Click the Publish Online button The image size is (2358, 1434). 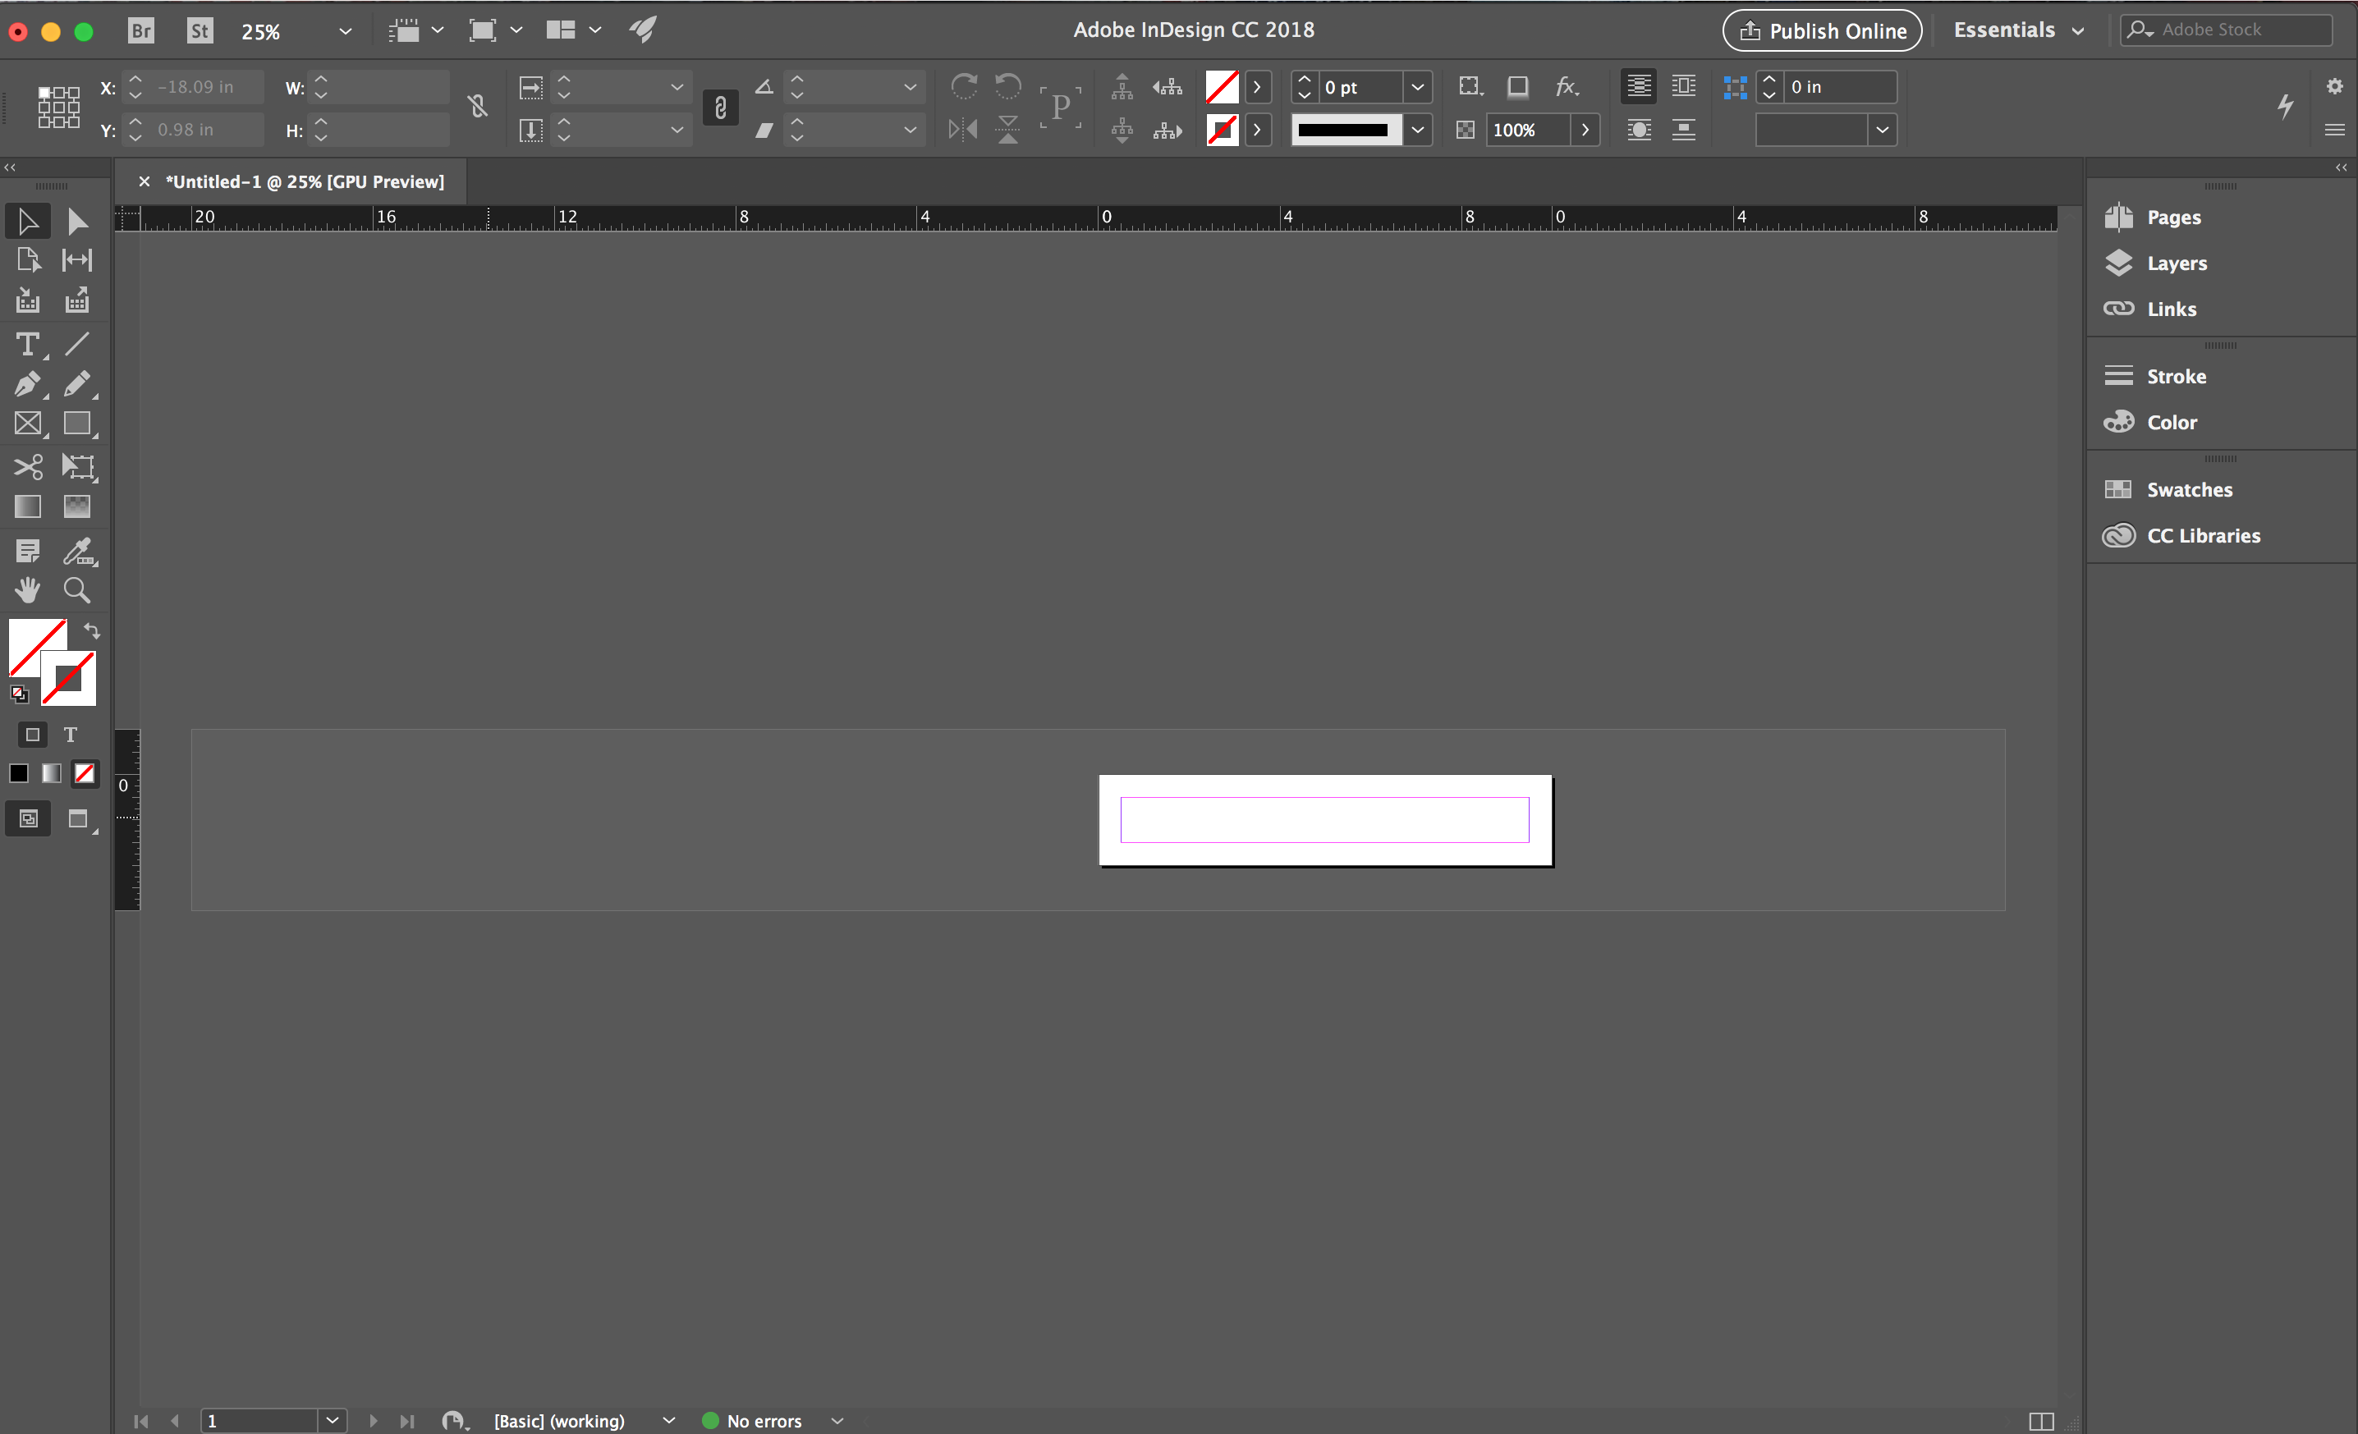point(1821,30)
